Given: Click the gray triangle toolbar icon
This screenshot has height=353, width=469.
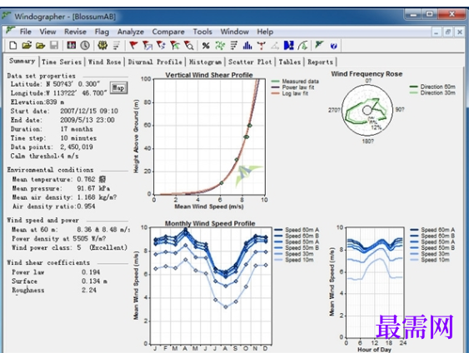Looking at the screenshot, I should (x=275, y=46).
